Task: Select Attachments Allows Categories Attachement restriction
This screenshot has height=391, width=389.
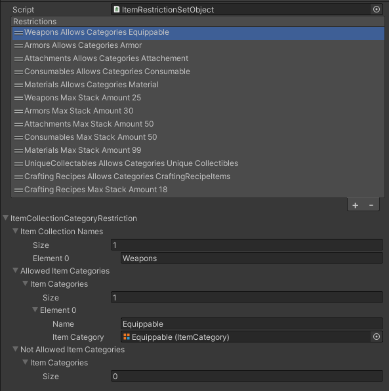Action: [198, 58]
